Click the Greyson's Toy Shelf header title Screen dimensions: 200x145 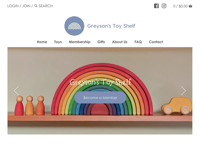click(111, 26)
